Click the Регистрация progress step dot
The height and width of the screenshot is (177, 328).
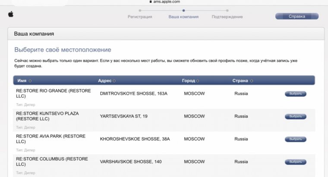click(x=140, y=10)
